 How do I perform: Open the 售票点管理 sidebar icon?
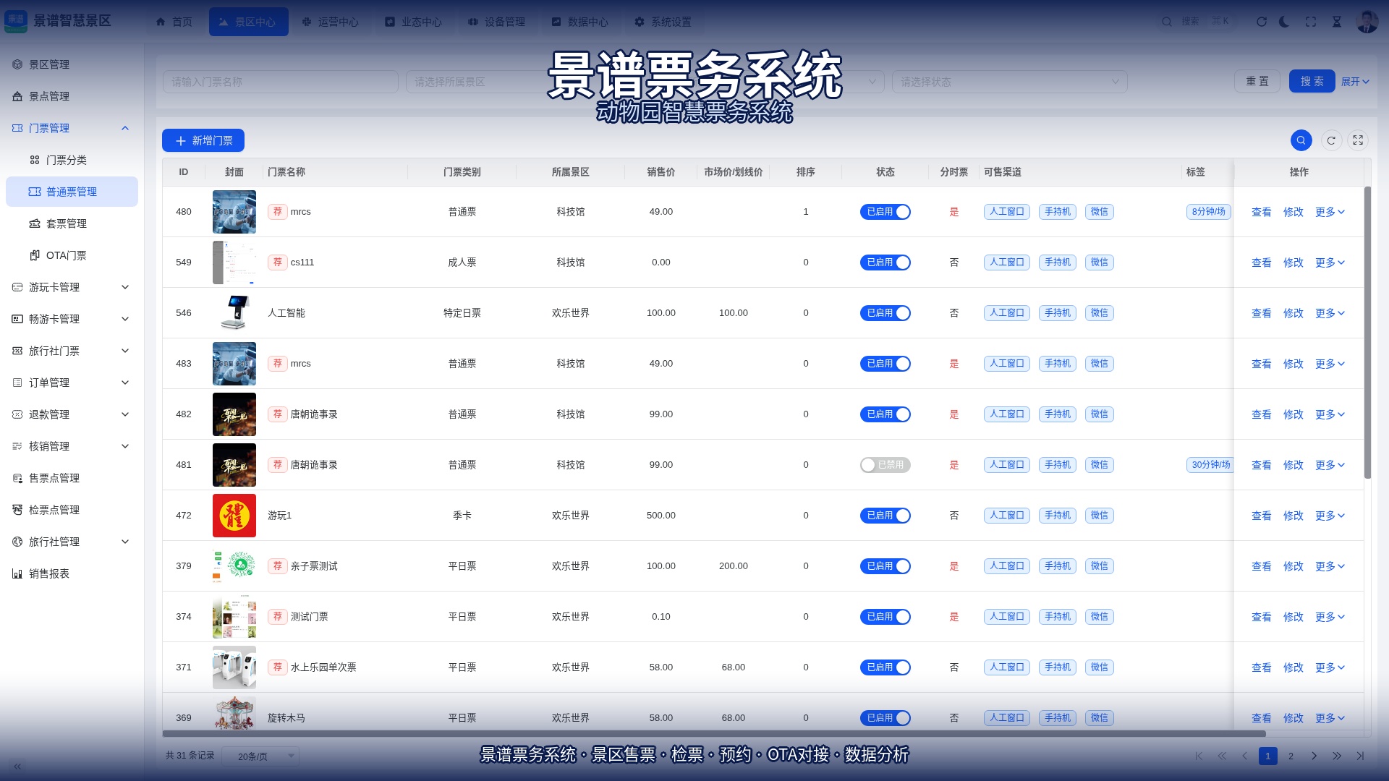click(17, 478)
